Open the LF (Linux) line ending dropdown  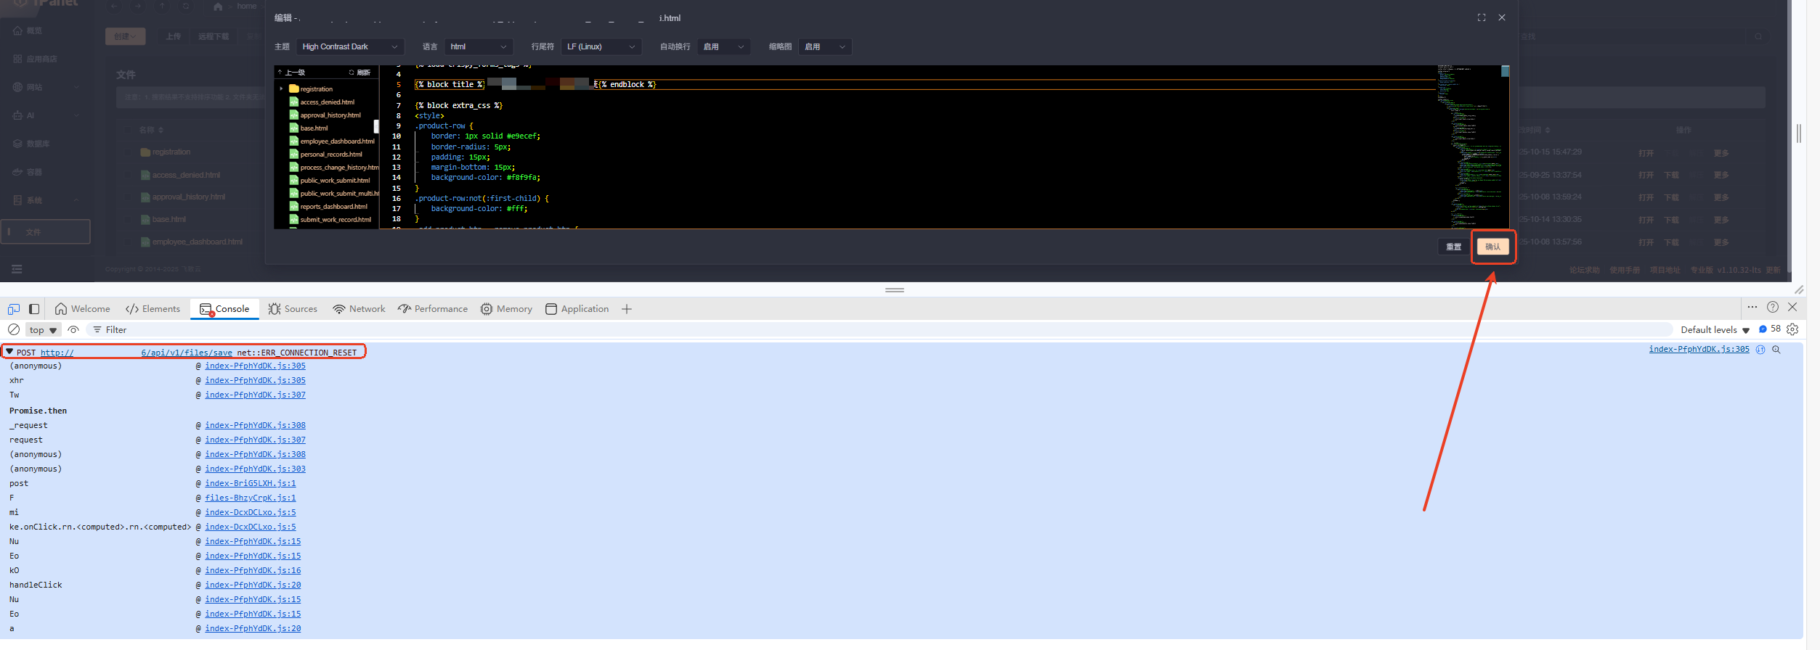(x=601, y=46)
